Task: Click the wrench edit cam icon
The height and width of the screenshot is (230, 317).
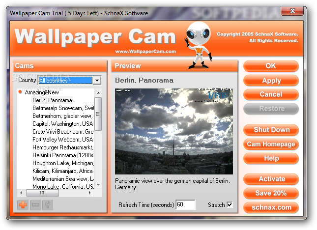Action: 48,205
